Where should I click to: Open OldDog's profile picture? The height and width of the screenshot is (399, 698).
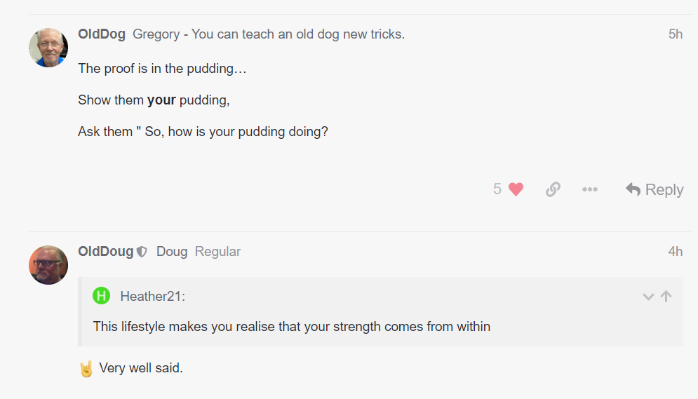coord(48,48)
